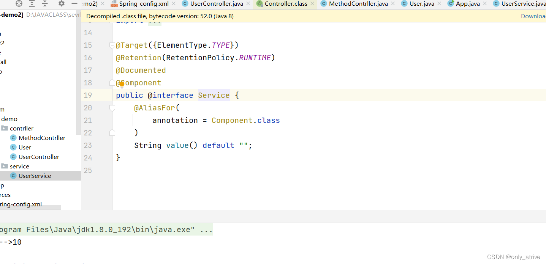Screen dimensions: 546x264
Task: Click Component.class on line 21
Action: point(246,120)
